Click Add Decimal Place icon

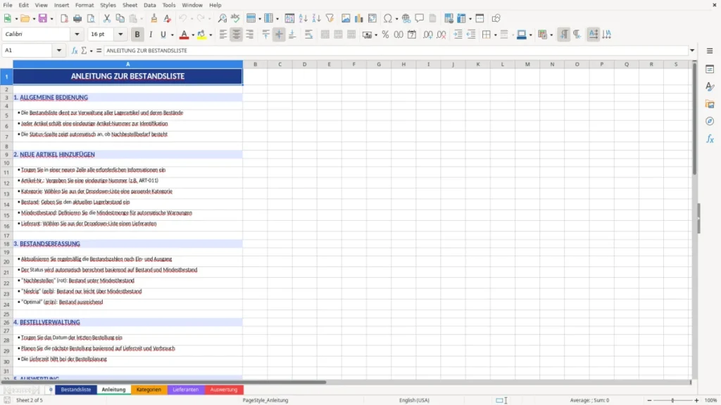tap(427, 34)
